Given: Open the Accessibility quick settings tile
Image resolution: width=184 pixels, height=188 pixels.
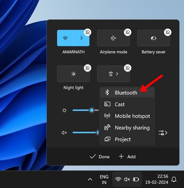Looking at the screenshot, I should [x=113, y=74].
